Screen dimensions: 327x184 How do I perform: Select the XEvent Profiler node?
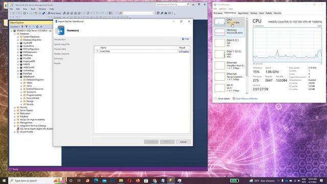pos(27,132)
